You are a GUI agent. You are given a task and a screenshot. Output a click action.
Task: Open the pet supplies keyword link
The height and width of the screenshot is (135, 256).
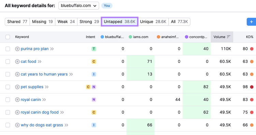(32, 87)
